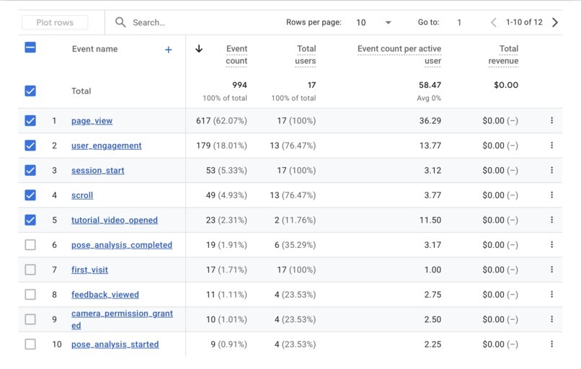Click the Plot rows button
581x369 pixels.
point(55,22)
